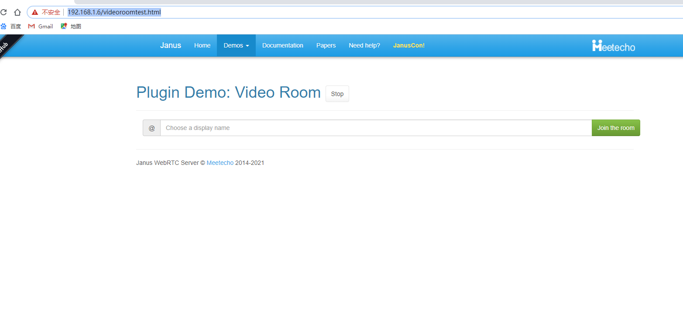Open the Gmail bookmark
Image resolution: width=683 pixels, height=328 pixels.
[x=41, y=26]
